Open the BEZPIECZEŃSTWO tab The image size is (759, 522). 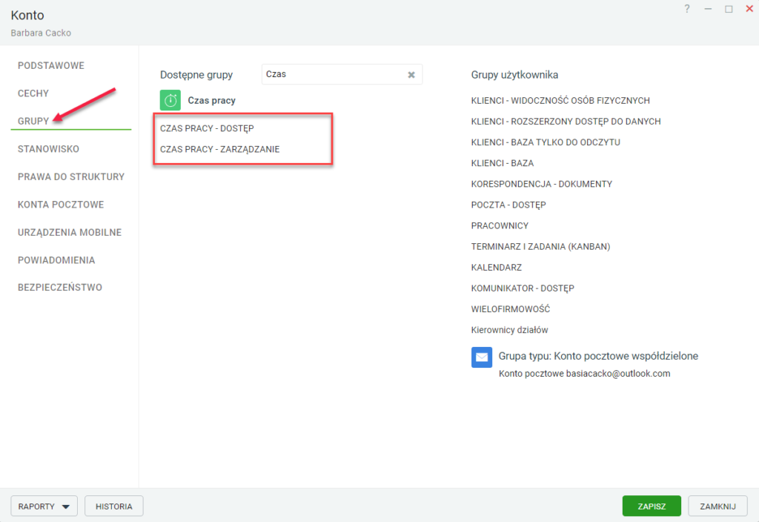60,288
